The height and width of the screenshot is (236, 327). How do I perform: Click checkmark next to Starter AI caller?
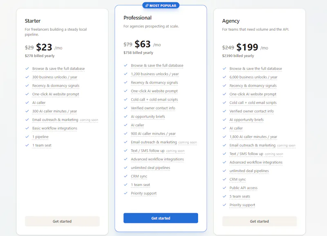27,103
